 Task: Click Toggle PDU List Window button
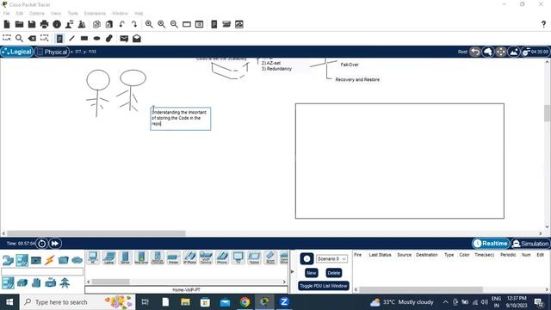point(324,286)
